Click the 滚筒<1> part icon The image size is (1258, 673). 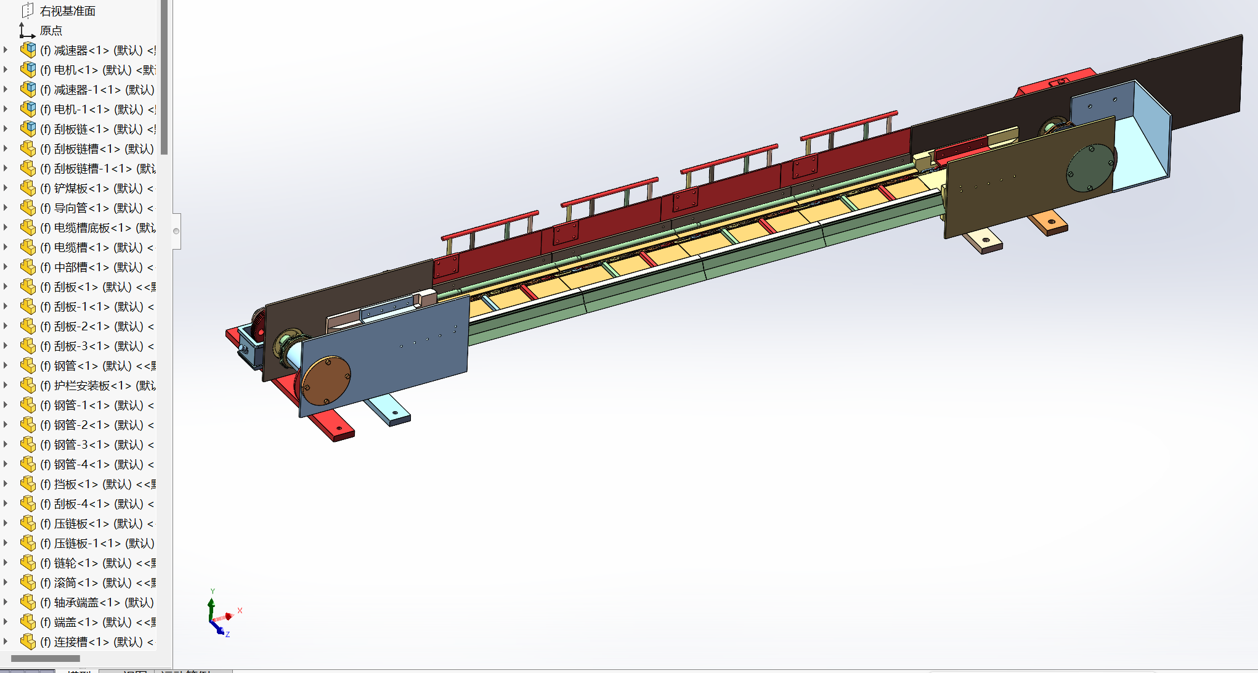point(28,582)
